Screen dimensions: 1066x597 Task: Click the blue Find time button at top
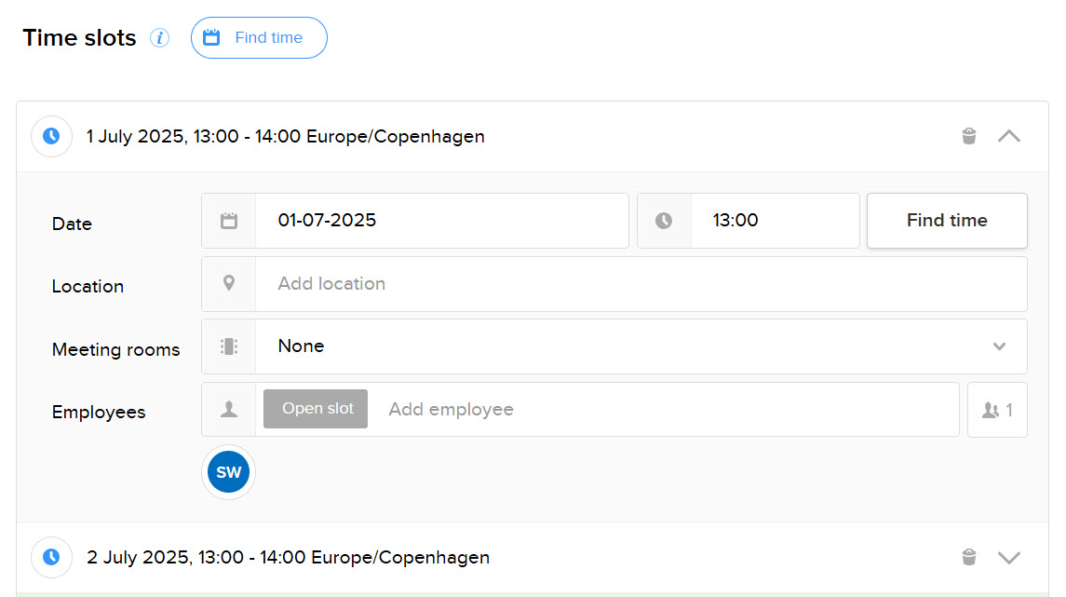[259, 38]
